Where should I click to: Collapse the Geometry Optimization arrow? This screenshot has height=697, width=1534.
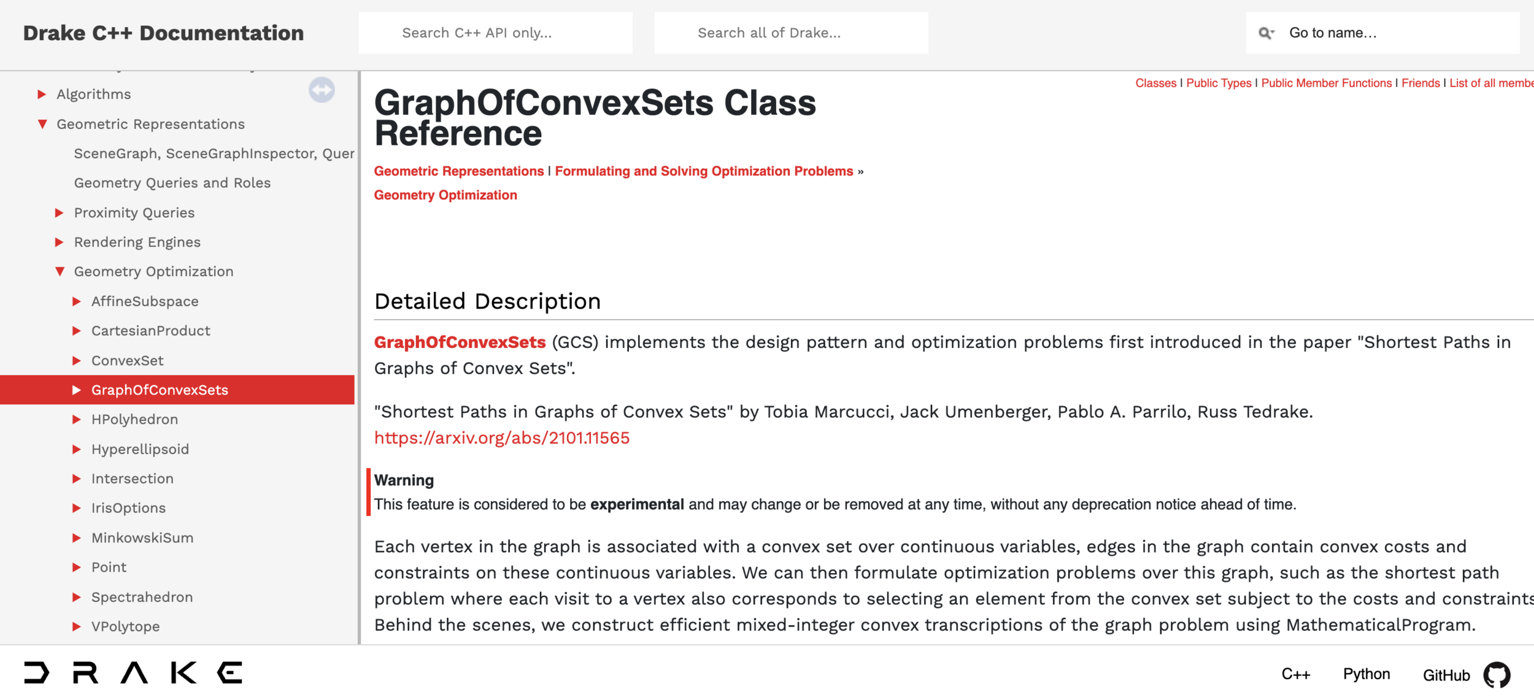(x=60, y=272)
